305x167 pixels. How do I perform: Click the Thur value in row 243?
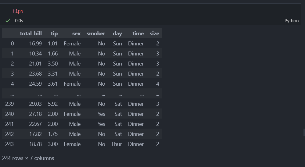tap(117, 144)
